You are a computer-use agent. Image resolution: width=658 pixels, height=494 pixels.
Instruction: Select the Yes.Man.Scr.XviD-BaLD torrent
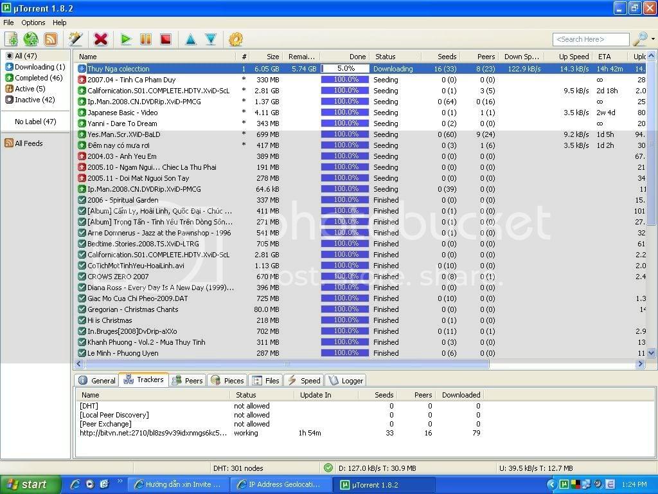click(361, 134)
